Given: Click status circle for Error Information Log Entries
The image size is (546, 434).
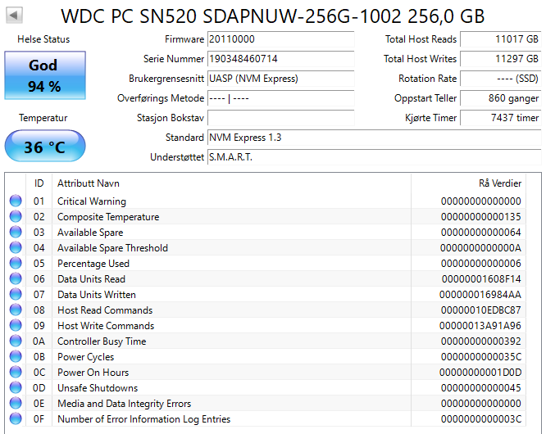Looking at the screenshot, I should tap(16, 418).
